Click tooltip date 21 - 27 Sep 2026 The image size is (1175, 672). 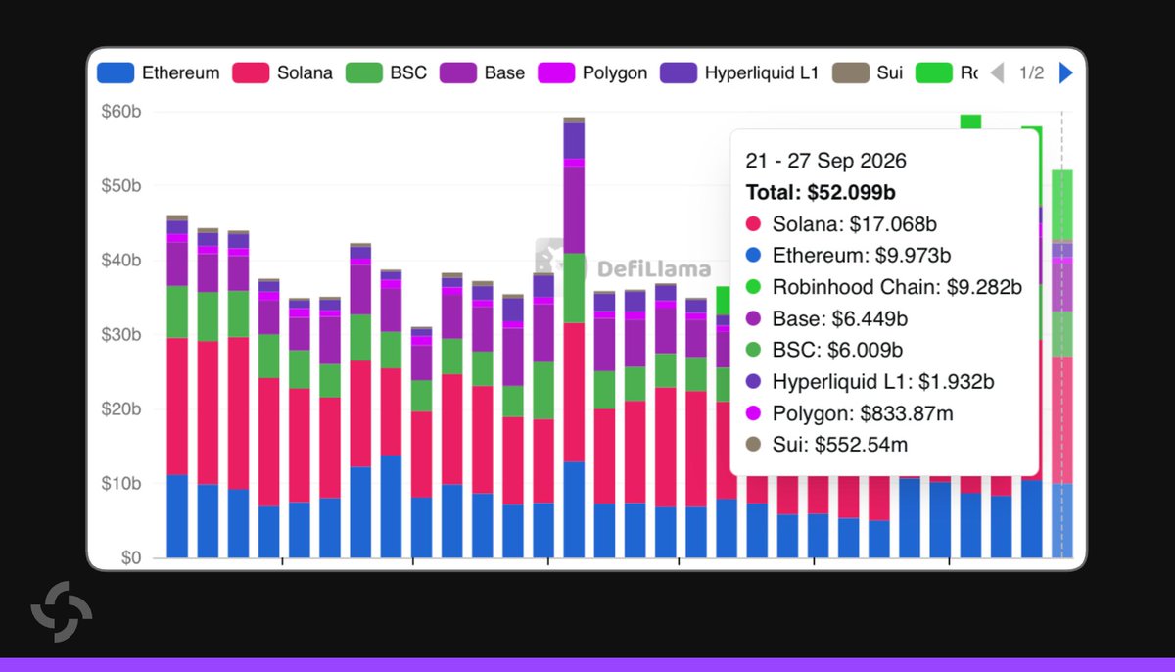pos(825,161)
